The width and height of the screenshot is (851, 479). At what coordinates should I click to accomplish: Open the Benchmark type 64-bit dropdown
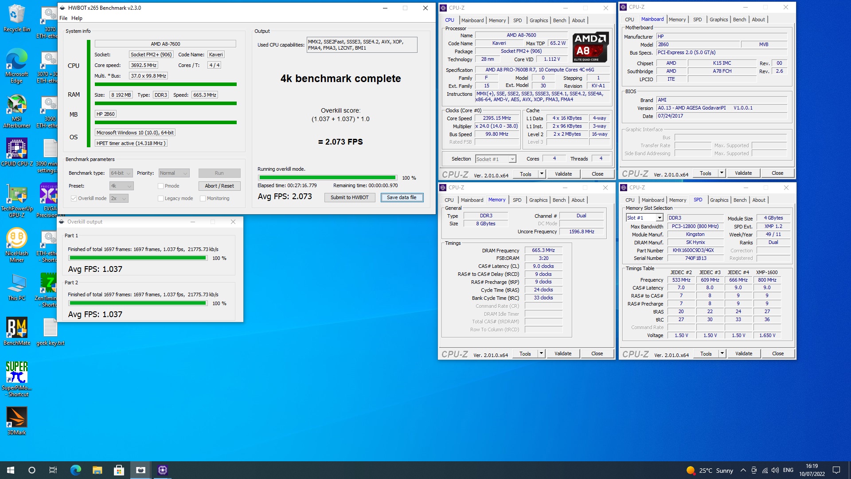point(121,173)
